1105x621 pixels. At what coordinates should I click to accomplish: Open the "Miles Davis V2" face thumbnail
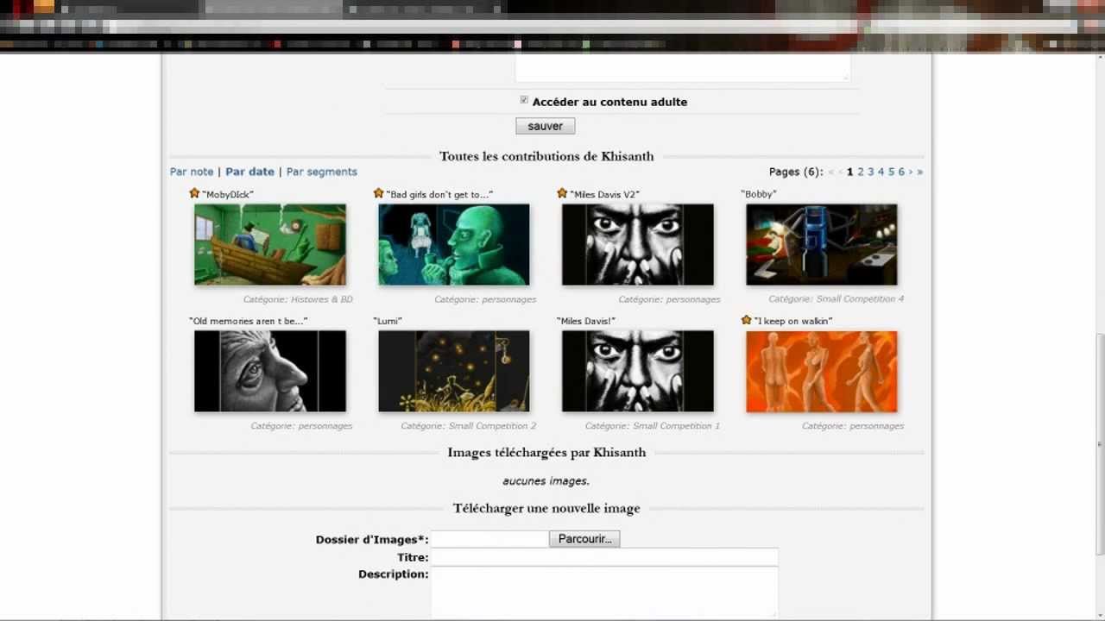pos(638,244)
